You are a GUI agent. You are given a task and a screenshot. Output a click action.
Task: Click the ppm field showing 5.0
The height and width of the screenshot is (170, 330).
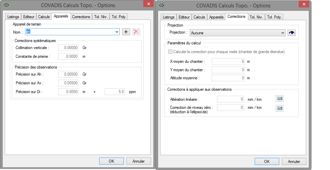(x=114, y=92)
